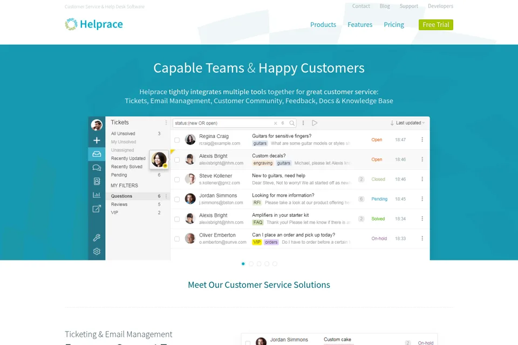
Task: Select the fifth carousel dot
Action: tap(275, 264)
